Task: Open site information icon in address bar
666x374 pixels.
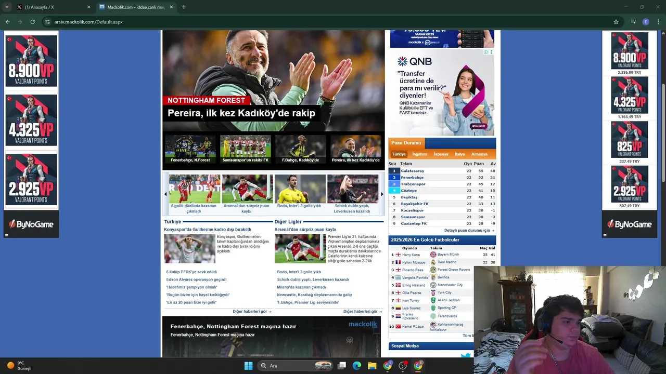Action: pos(47,22)
